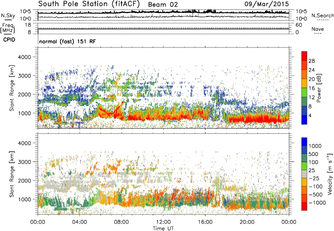This screenshot has width=334, height=231.
Task: Click the blue bottom of power colorbar
Action: tap(304, 120)
